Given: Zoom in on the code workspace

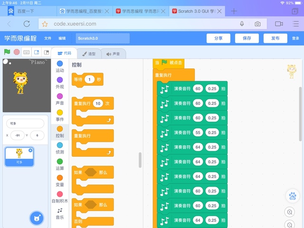Looking at the screenshot, I should tap(290, 212).
